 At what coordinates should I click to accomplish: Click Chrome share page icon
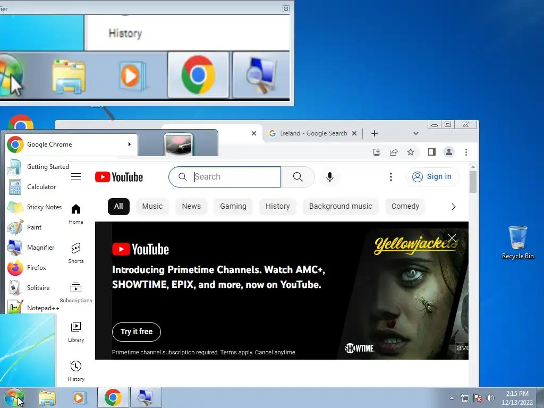394,152
